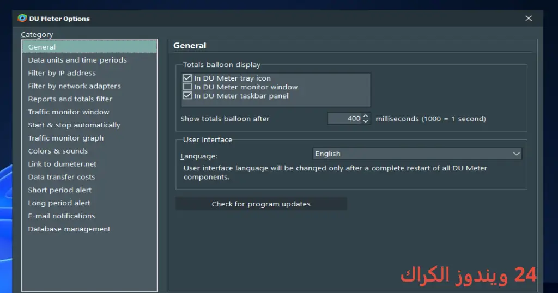Open Reports and totals filter category
Image resolution: width=558 pixels, height=293 pixels.
click(89, 99)
